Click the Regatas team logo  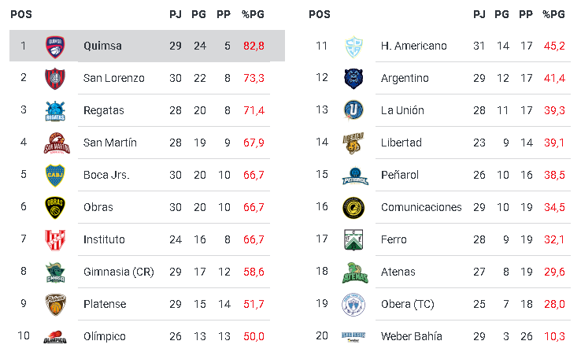55,110
